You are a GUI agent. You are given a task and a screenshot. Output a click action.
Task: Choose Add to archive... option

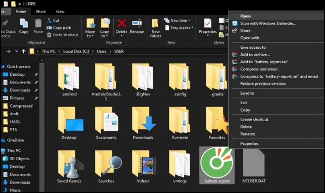click(277, 54)
